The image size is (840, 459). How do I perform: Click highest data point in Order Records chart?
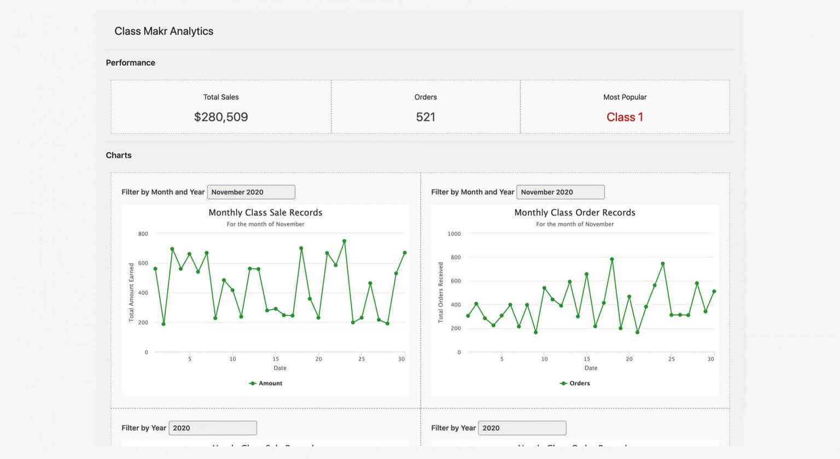click(x=612, y=259)
